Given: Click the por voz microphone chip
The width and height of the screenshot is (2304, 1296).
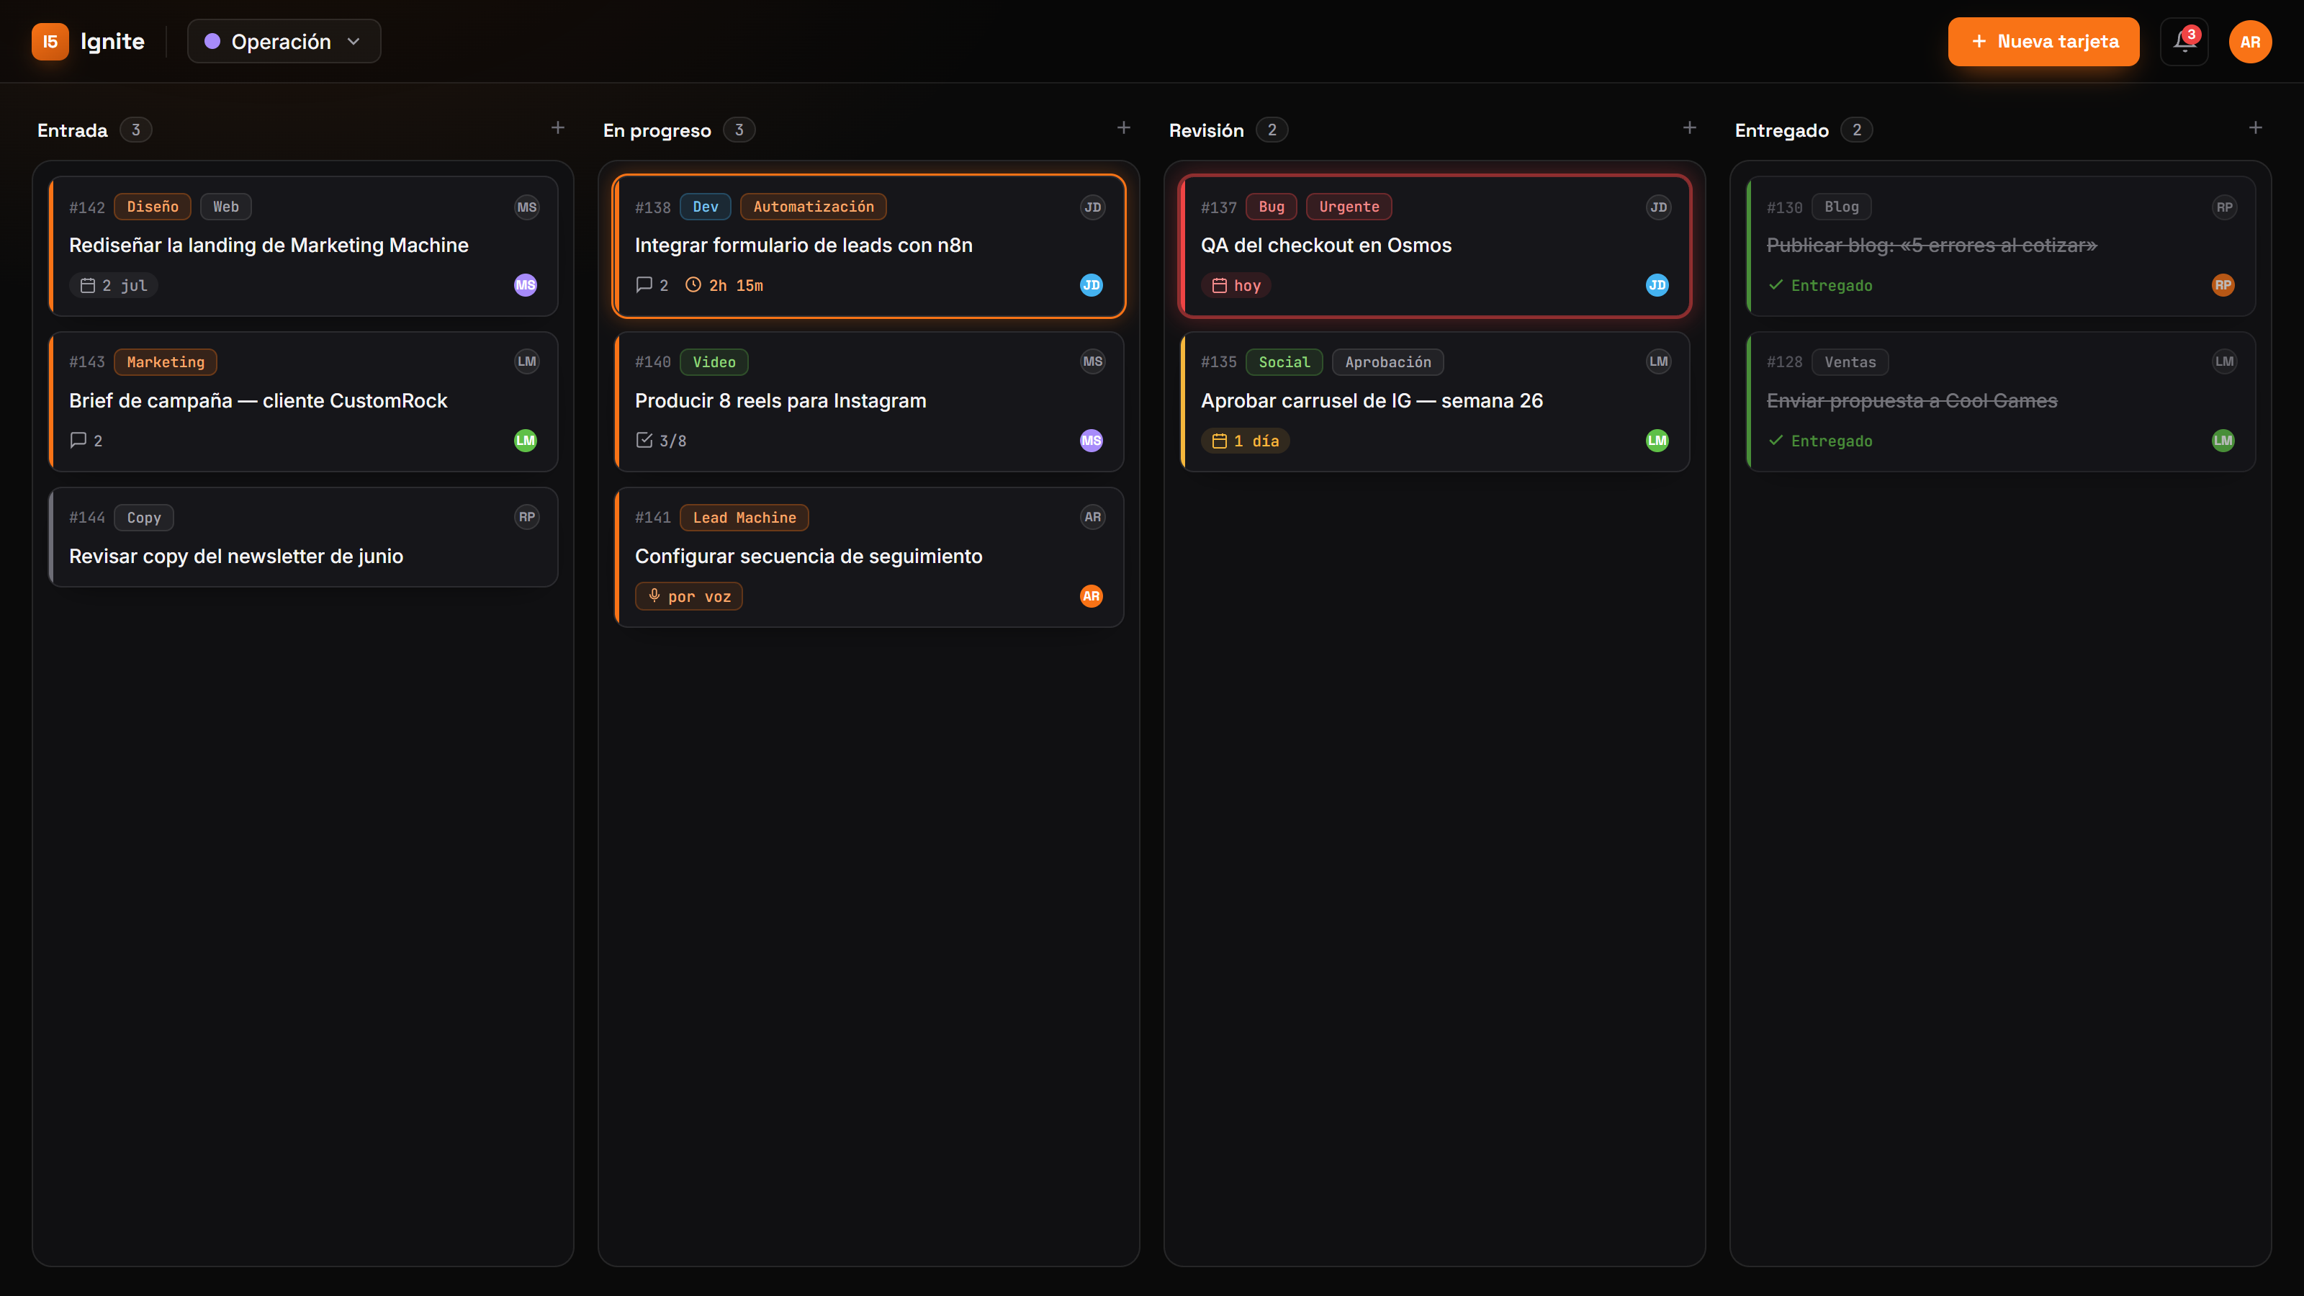Looking at the screenshot, I should (x=689, y=597).
